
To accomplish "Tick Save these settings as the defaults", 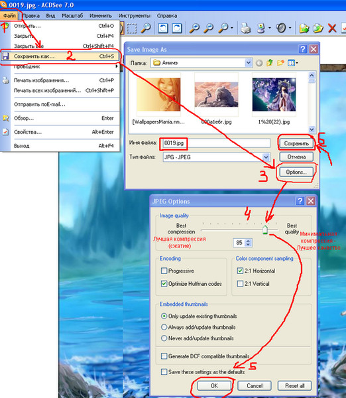I will (164, 372).
